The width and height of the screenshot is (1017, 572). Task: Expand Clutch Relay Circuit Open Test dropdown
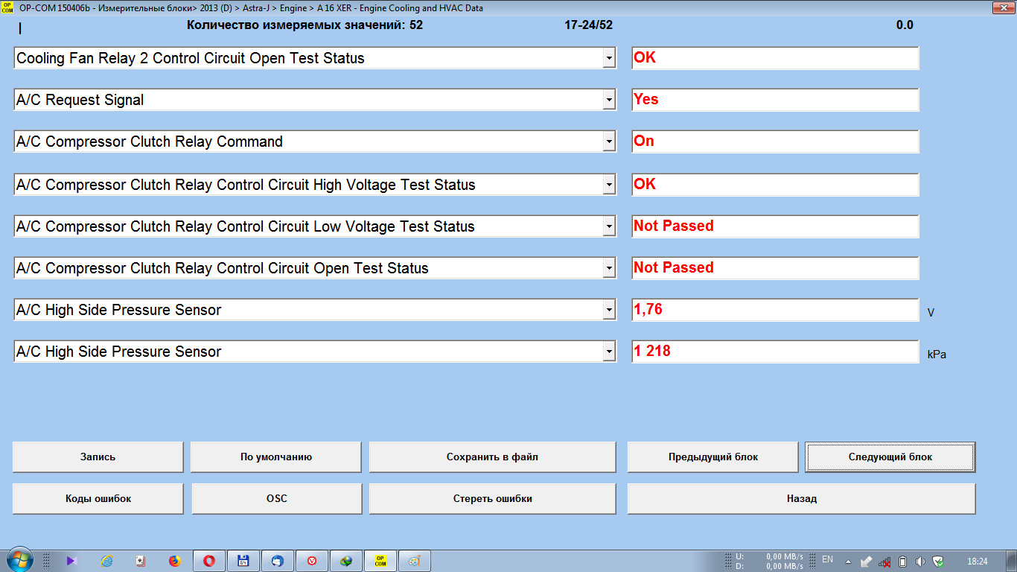[x=609, y=268]
